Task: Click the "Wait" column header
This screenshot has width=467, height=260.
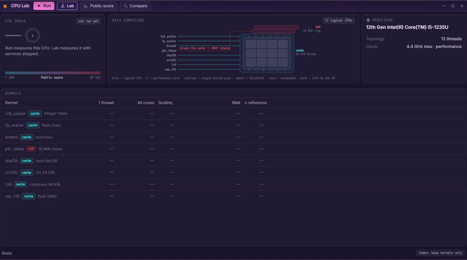Action: click(236, 103)
